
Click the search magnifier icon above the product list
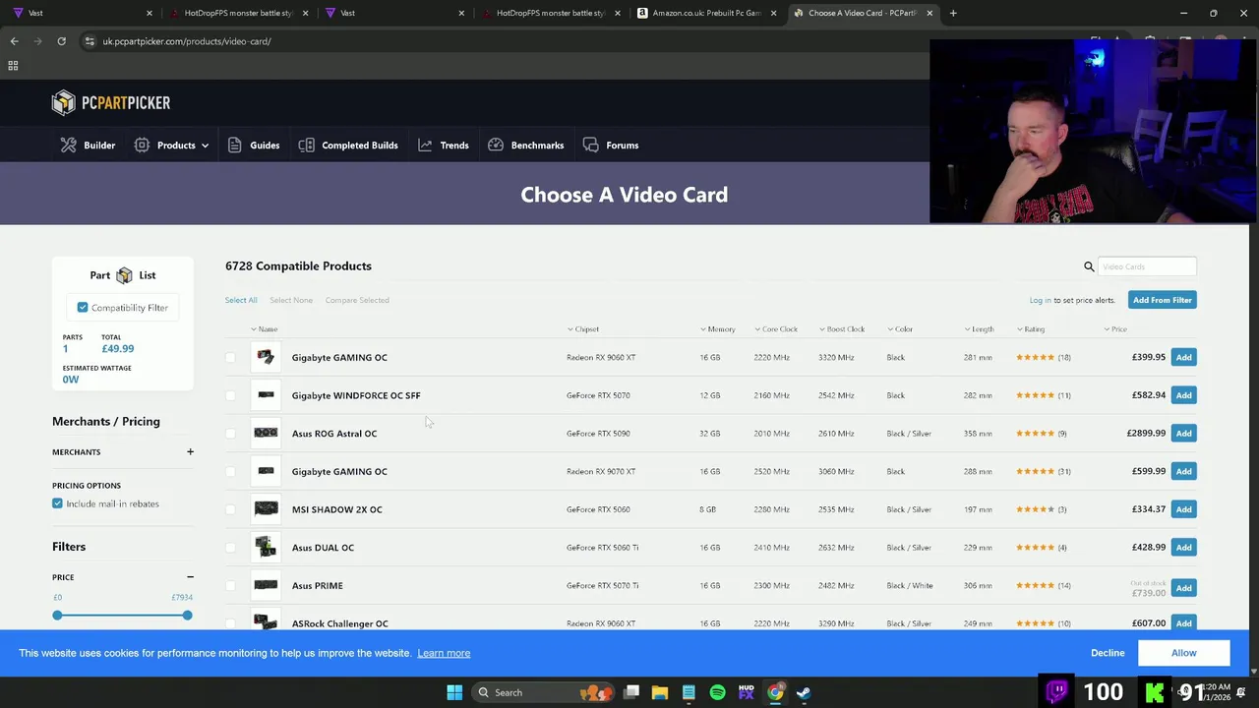1089,266
